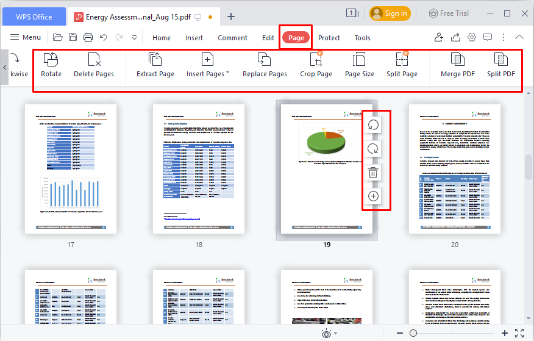This screenshot has height=341, width=534.
Task: Switch to the Insert tab
Action: click(194, 38)
